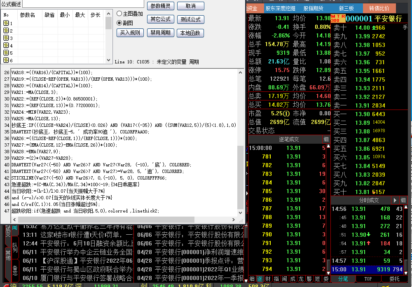Click the 卖一 13.91 order row
This screenshot has width=412, height=287.
[x=369, y=105]
